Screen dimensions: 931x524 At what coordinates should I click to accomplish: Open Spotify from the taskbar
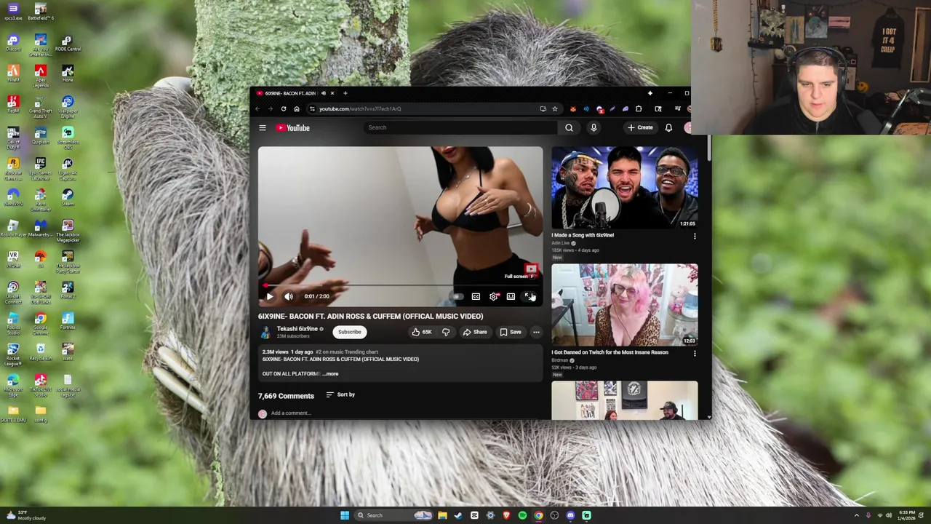522,515
